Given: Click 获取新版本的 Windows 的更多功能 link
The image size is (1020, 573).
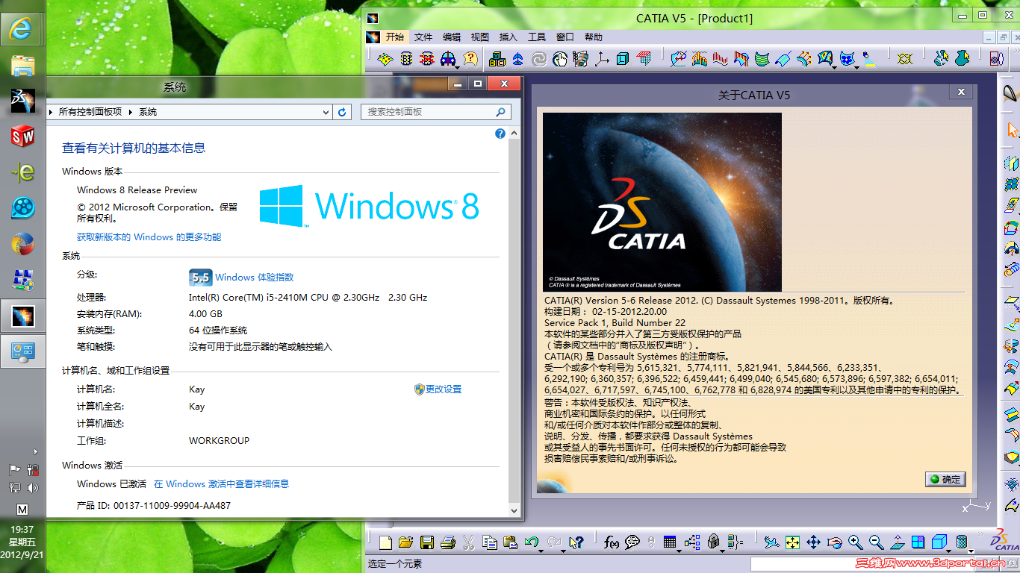Looking at the screenshot, I should coord(149,237).
